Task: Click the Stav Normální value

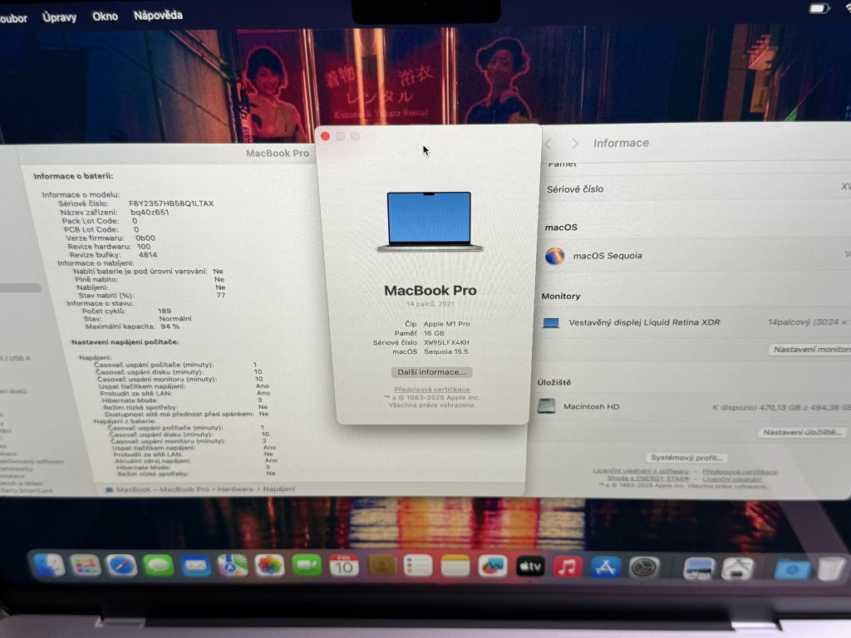Action: 175,319
